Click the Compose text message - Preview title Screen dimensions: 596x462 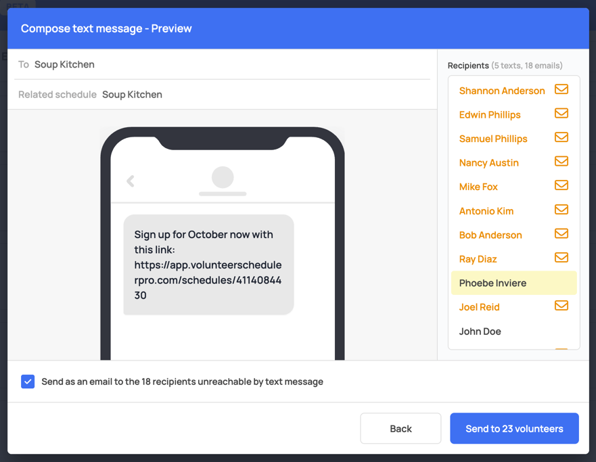click(x=106, y=28)
